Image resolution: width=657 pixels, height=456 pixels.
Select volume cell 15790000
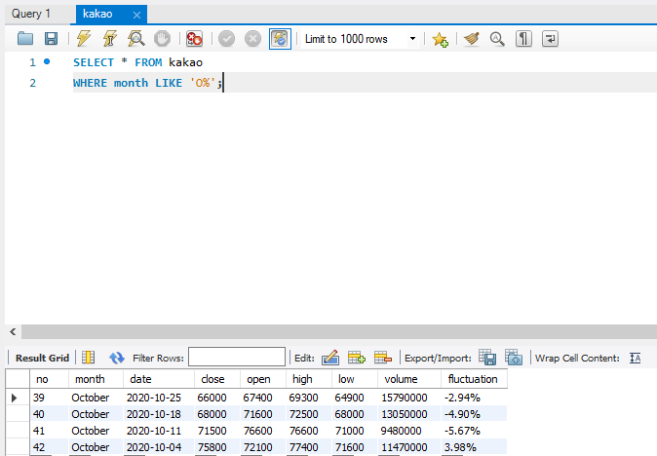click(409, 398)
